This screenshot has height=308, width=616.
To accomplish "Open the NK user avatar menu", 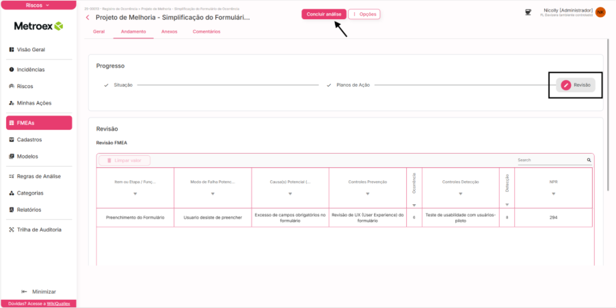I will (x=600, y=12).
